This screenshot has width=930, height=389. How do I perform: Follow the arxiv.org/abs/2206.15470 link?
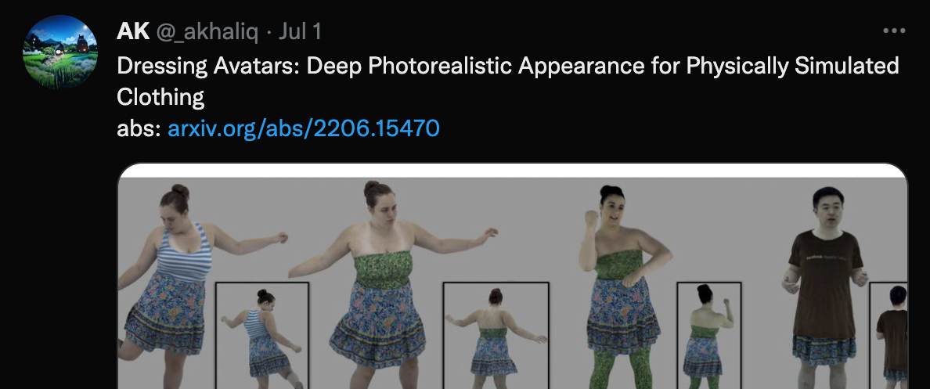click(x=304, y=128)
